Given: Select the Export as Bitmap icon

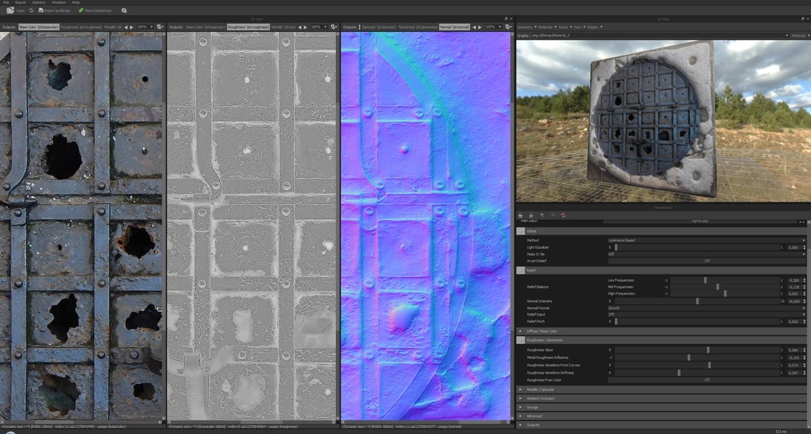Looking at the screenshot, I should click(x=41, y=10).
